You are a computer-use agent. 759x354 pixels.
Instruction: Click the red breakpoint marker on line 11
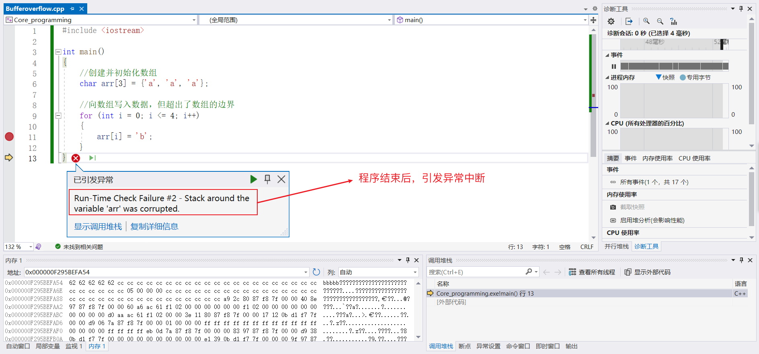tap(9, 136)
